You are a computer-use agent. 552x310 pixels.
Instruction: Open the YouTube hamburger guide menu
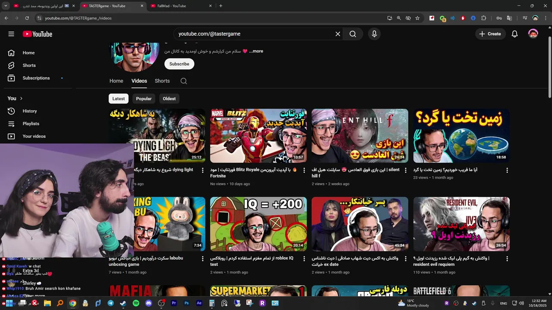click(x=11, y=34)
